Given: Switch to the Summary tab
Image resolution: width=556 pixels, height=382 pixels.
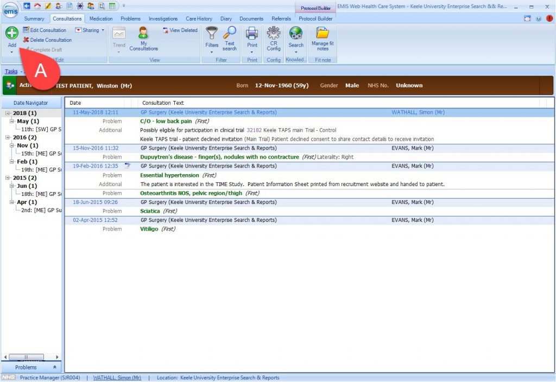Looking at the screenshot, I should tap(34, 19).
